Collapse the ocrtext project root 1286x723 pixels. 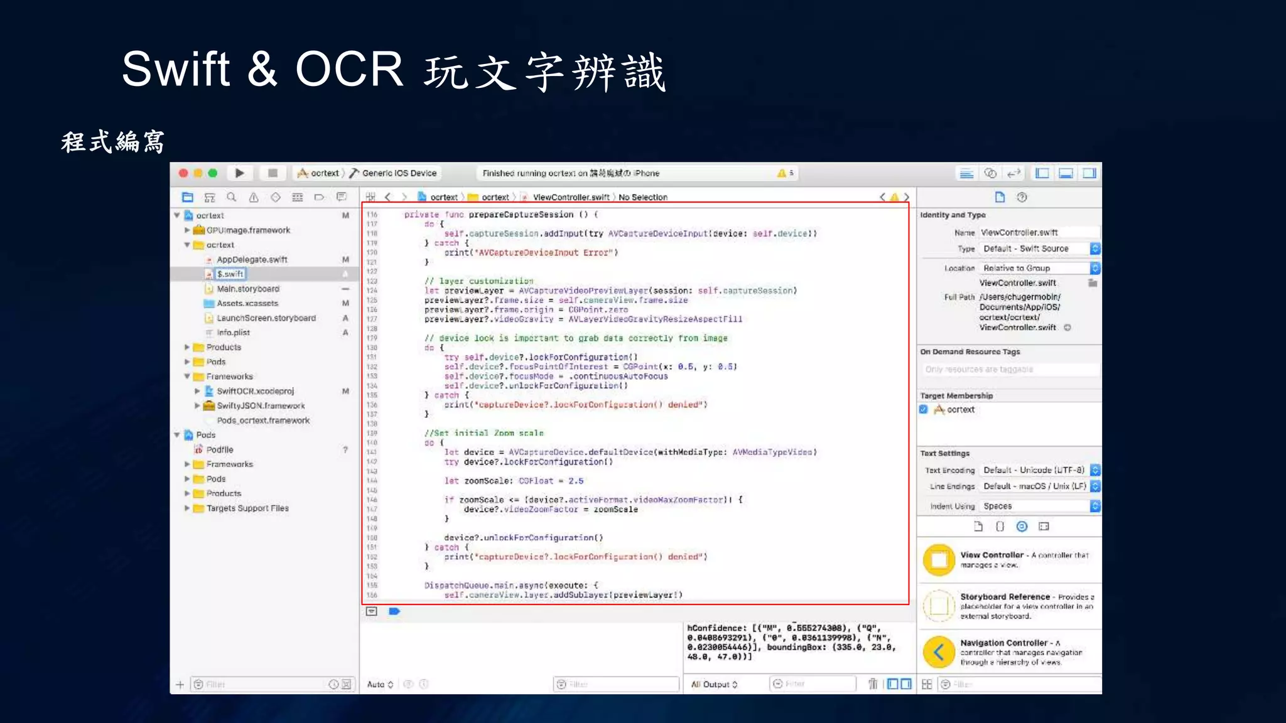(177, 215)
